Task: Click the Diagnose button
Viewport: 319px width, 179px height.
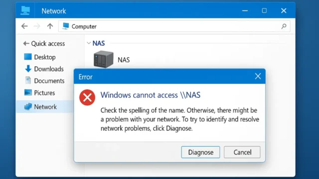Action: point(200,152)
